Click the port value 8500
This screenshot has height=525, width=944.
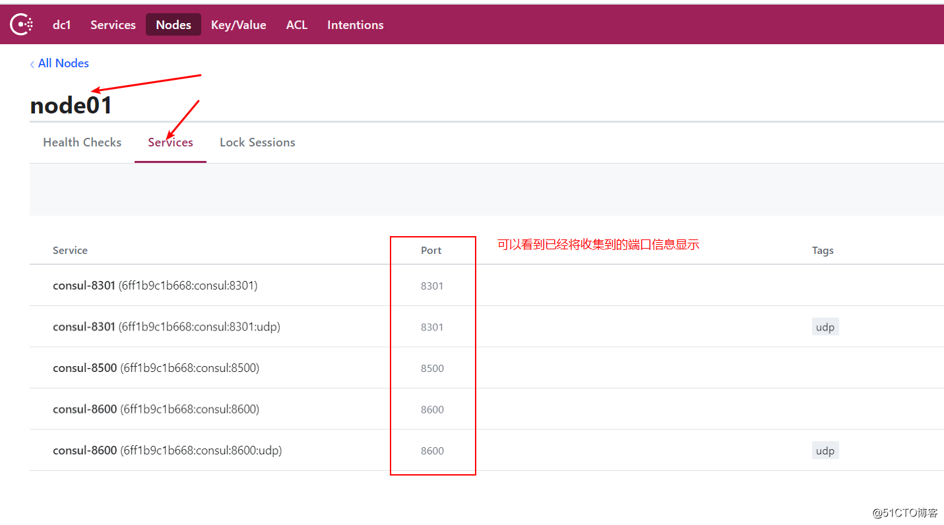[x=432, y=369]
